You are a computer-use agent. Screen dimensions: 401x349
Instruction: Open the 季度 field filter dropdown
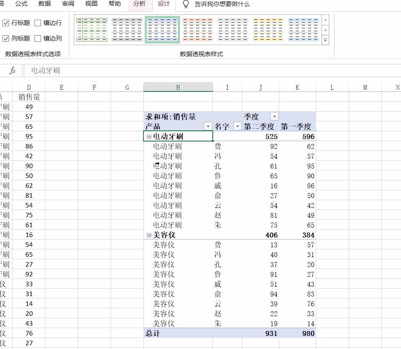click(274, 116)
